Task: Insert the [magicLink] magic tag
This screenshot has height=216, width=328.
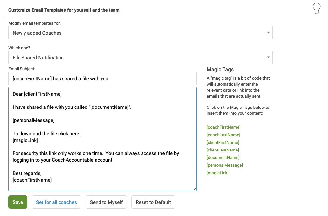Action: point(217,173)
